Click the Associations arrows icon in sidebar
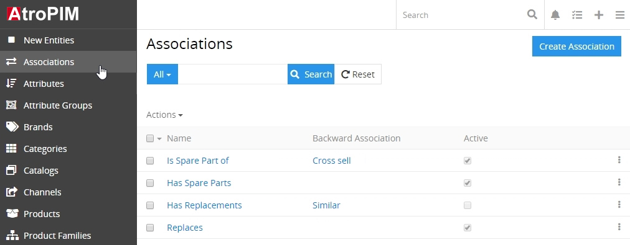This screenshot has height=245, width=630. point(11,61)
